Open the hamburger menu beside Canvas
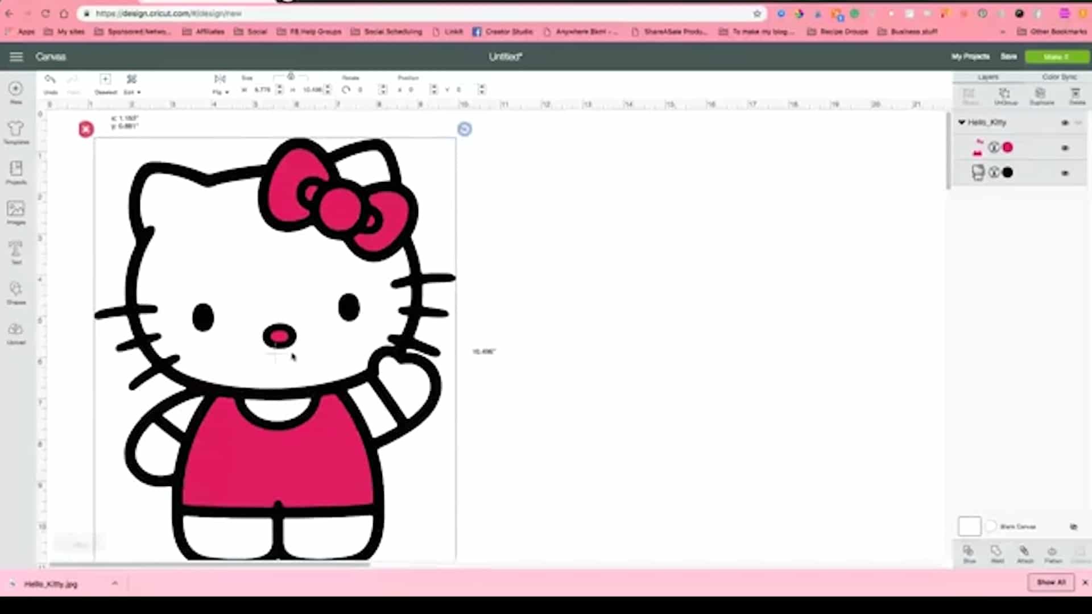Image resolution: width=1092 pixels, height=614 pixels. 16,56
